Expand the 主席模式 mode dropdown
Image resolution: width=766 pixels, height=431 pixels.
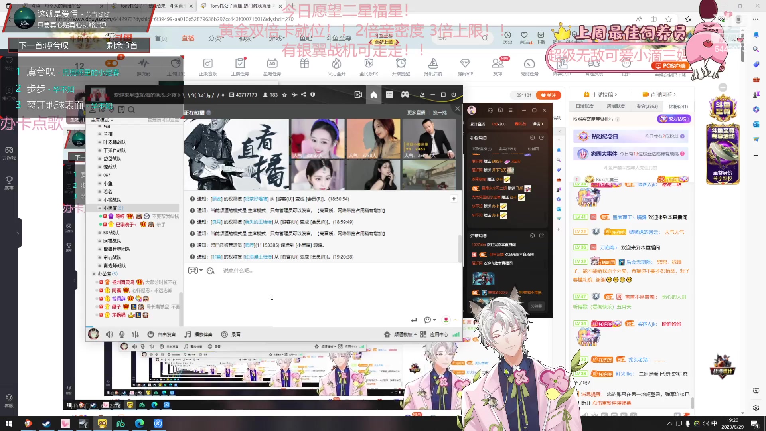tap(102, 120)
